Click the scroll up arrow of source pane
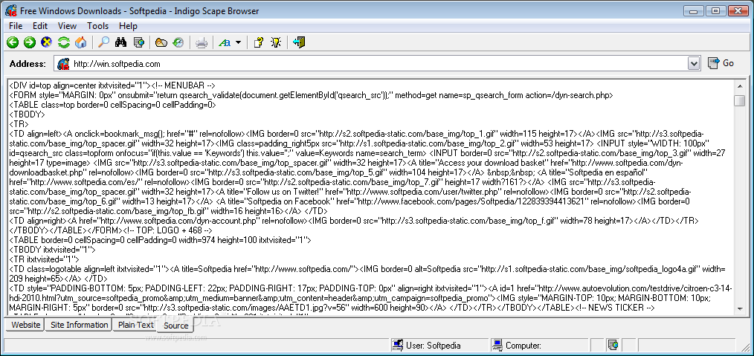Screen dimensions: 754x356 740,86
